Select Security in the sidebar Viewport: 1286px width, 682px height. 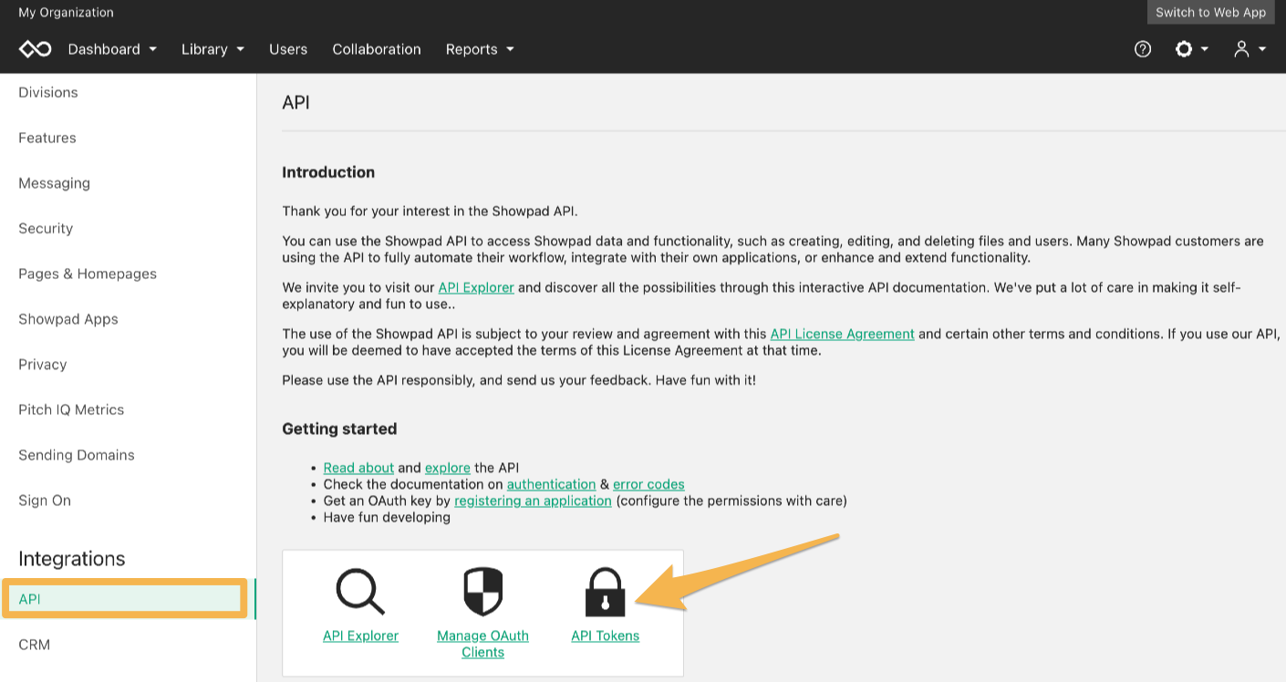point(46,228)
